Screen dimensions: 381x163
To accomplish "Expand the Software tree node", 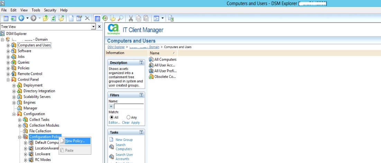I will (x=8, y=51).
